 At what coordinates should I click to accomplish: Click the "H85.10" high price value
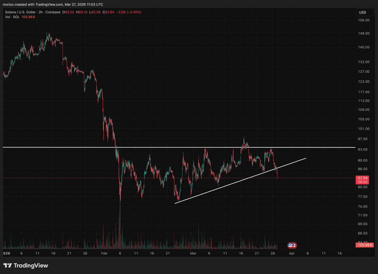[82, 12]
